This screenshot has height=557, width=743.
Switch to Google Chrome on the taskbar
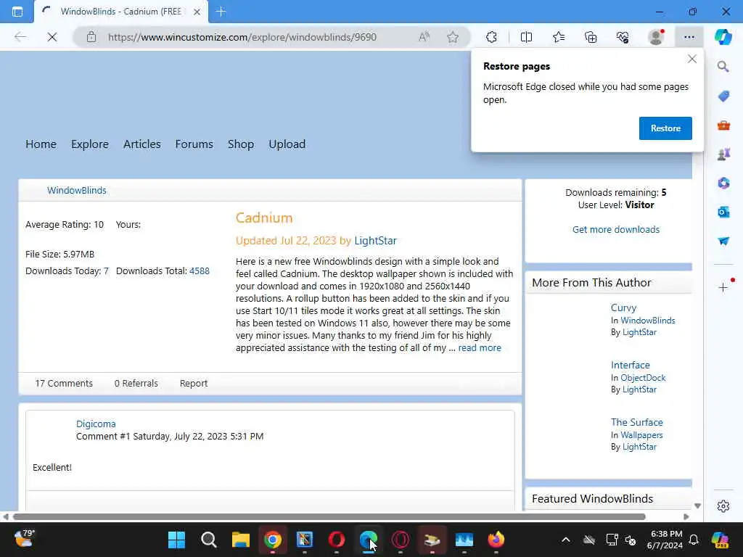(273, 540)
